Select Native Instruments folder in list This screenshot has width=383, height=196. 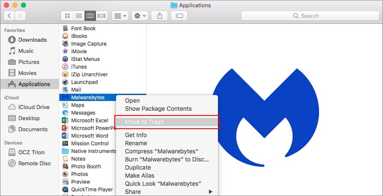point(87,151)
